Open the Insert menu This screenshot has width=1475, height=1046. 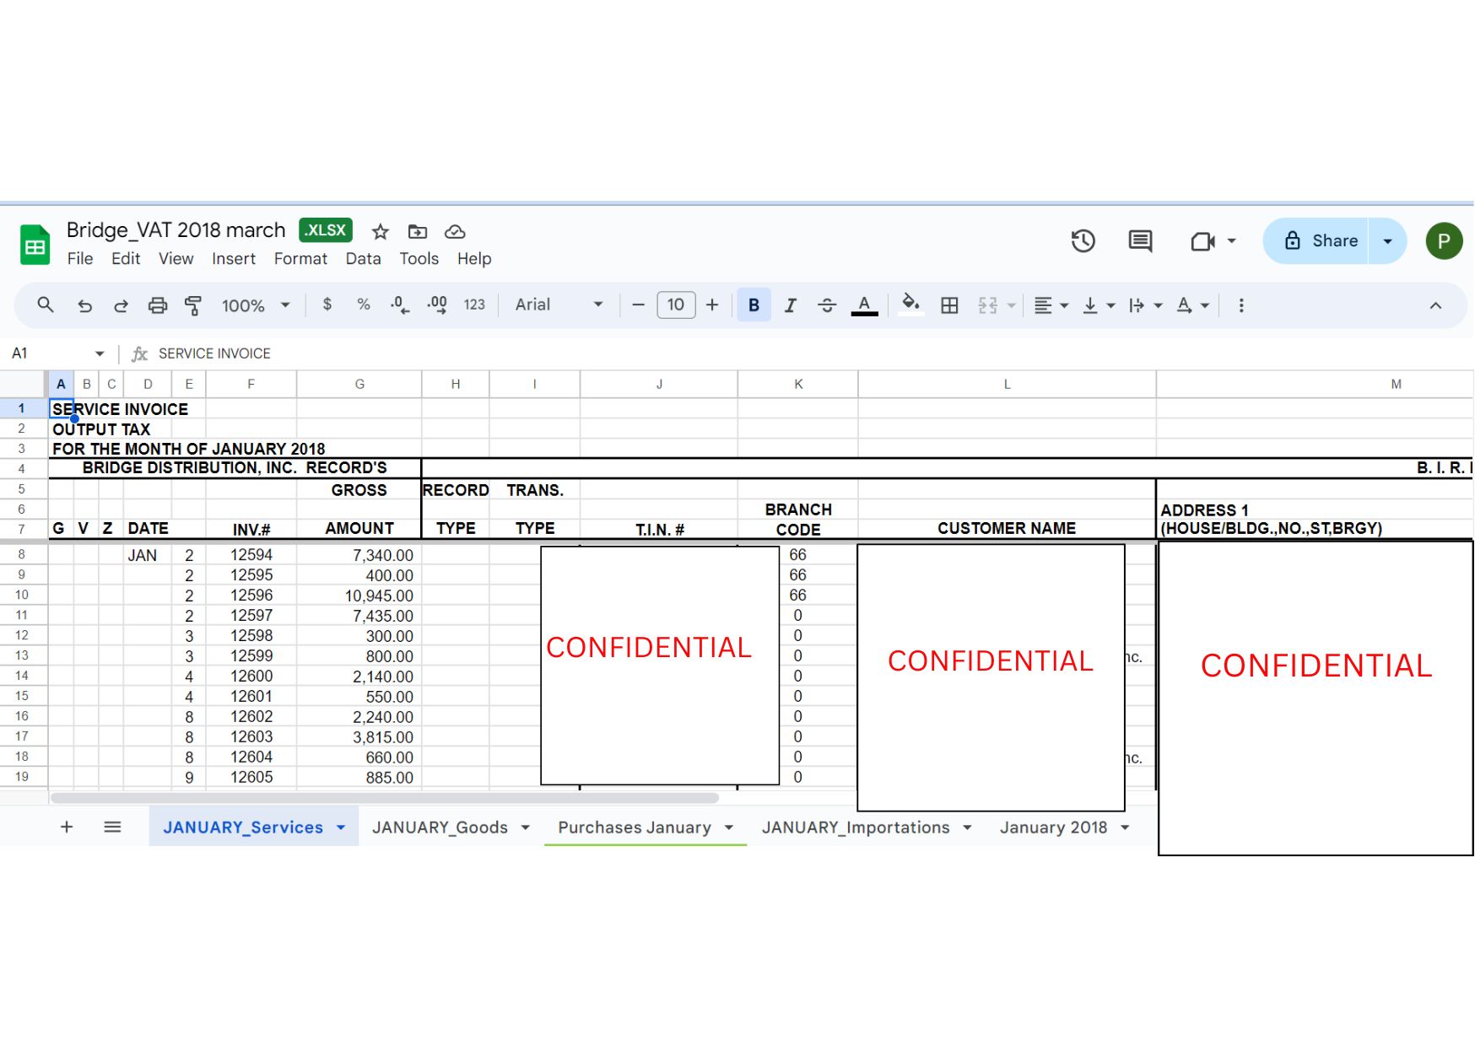coord(234,259)
